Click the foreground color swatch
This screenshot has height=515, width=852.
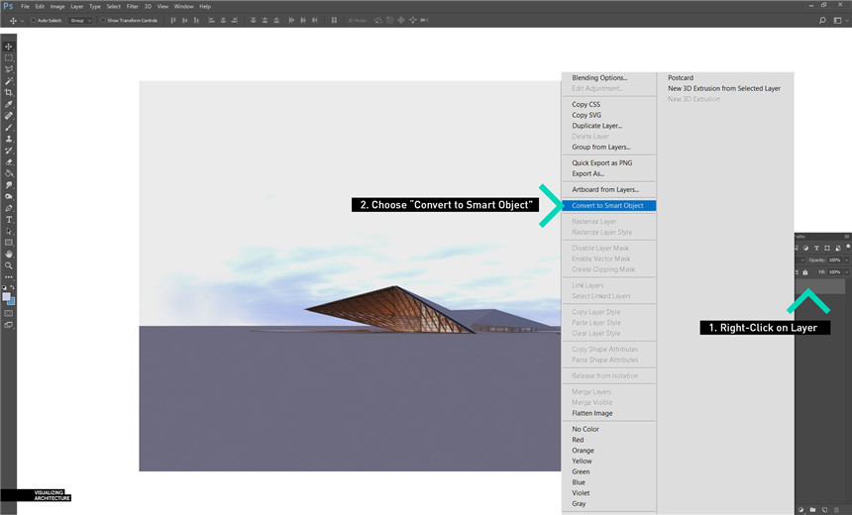[x=6, y=296]
